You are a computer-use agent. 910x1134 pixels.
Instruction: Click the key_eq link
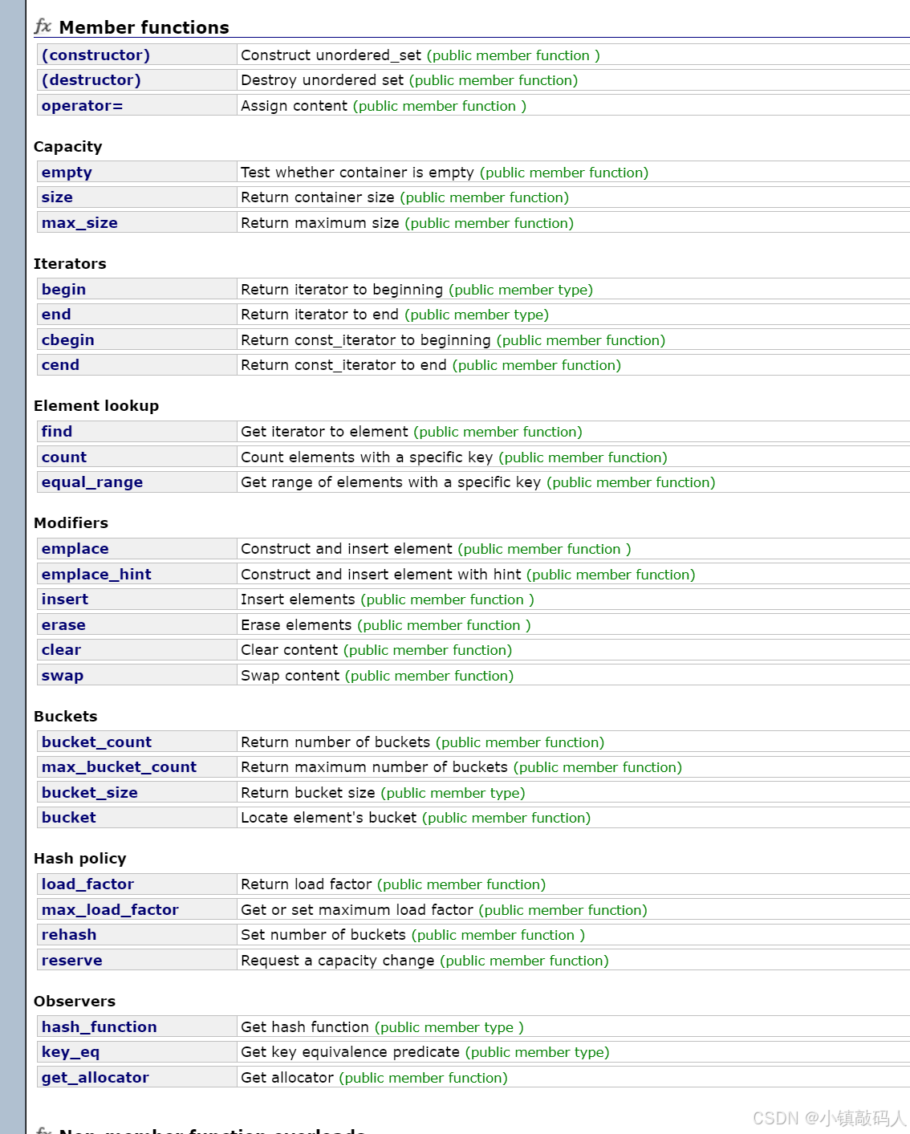tap(71, 1052)
